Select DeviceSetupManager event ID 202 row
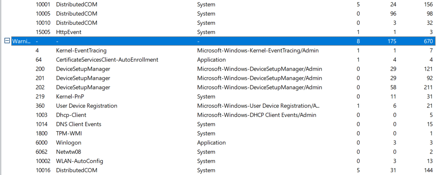This screenshot has height=175, width=448. pyautogui.click(x=83, y=87)
